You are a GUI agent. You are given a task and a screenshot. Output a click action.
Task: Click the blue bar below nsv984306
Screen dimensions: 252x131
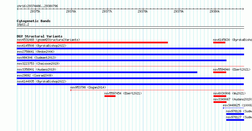(122, 60)
